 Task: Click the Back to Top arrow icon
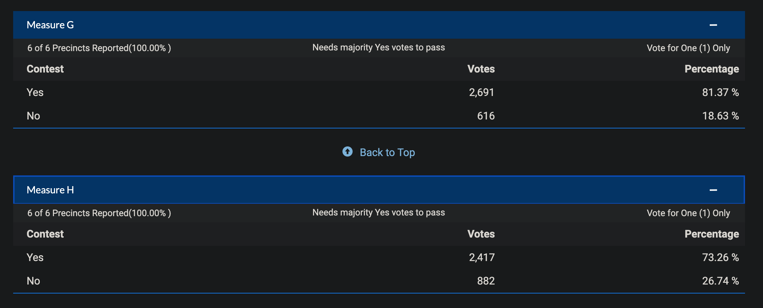pos(348,152)
